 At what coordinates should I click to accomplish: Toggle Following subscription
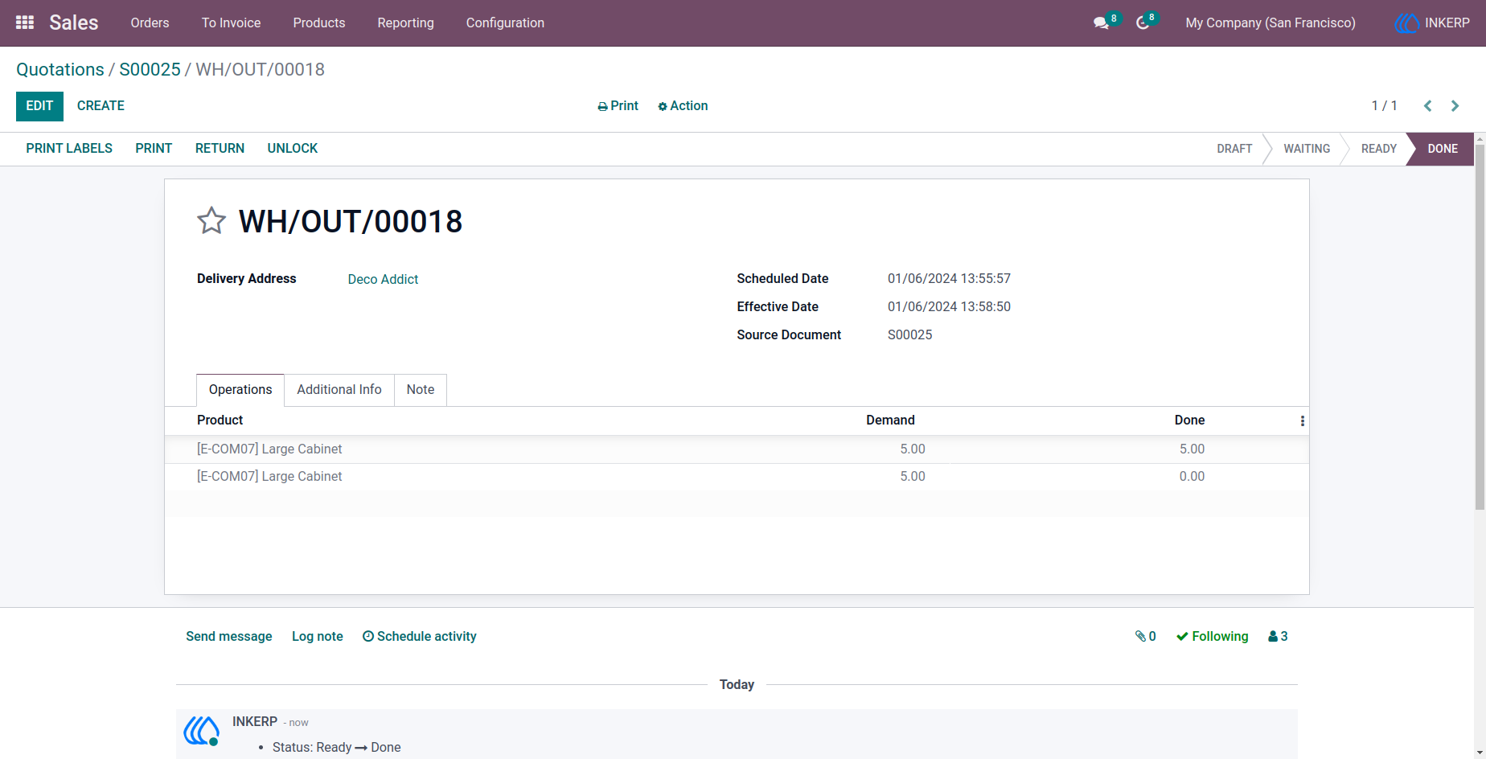click(x=1213, y=636)
